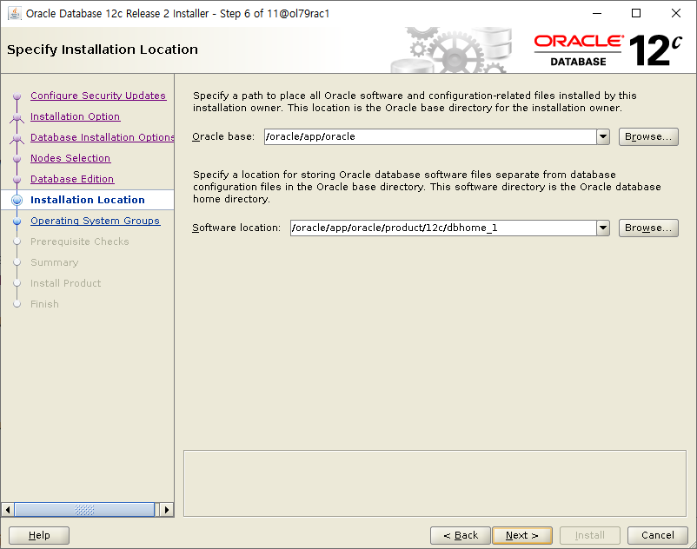697x549 pixels.
Task: Click the Installation Location step bullet icon
Action: [17, 200]
